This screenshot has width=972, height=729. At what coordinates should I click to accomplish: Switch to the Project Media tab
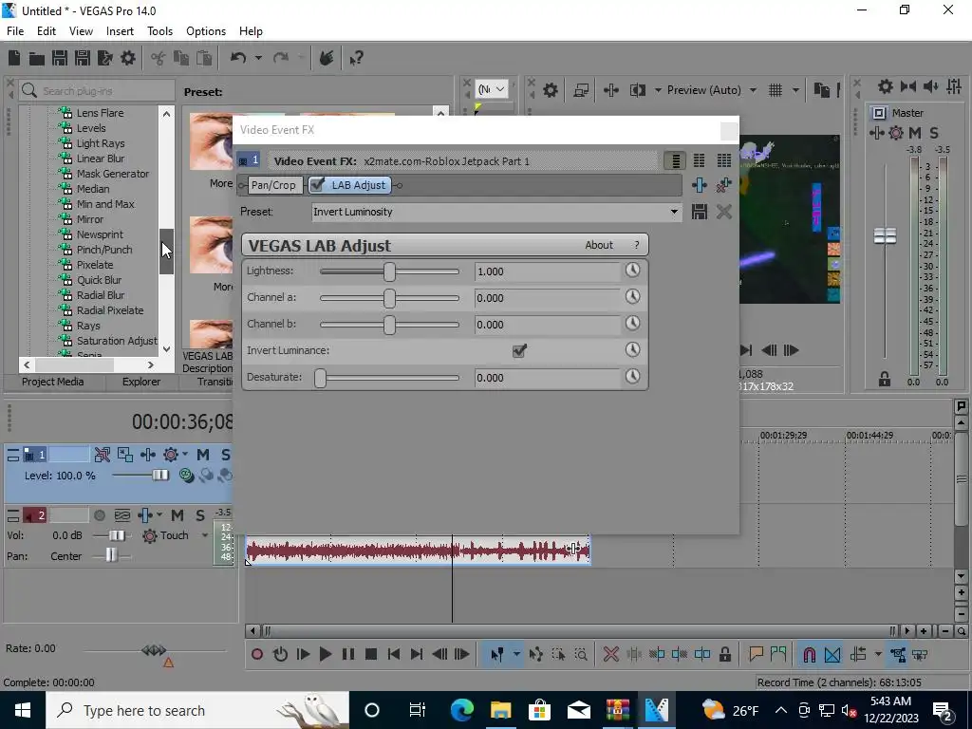point(53,382)
